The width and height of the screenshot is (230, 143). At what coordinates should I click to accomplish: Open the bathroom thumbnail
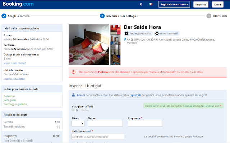pos(115,50)
